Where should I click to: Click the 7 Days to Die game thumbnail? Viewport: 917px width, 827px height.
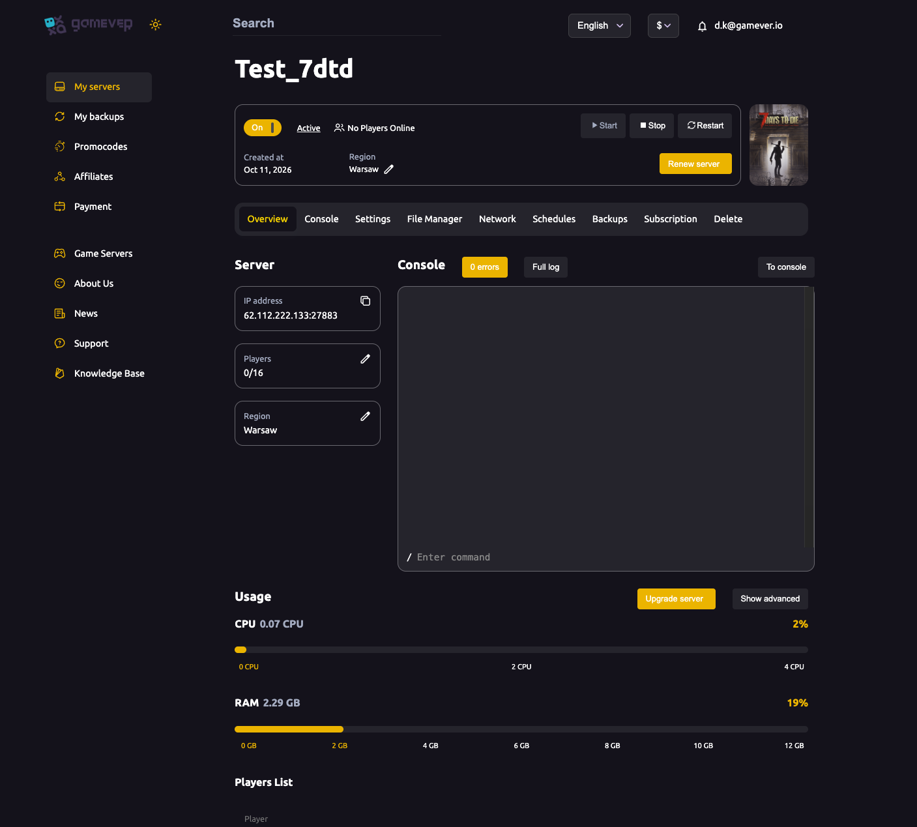[779, 145]
